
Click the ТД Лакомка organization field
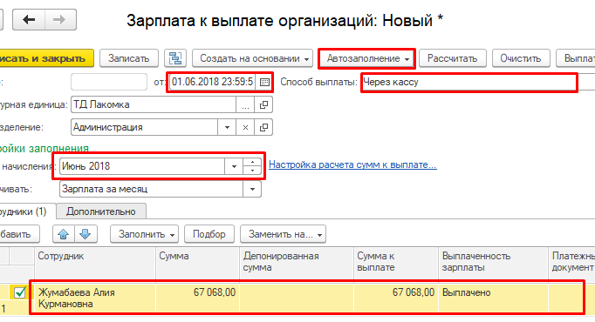click(154, 104)
